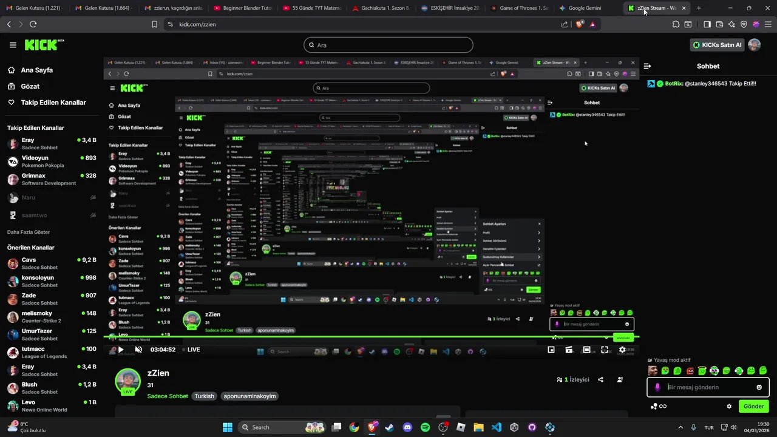Open offline saamtwo channel
Image resolution: width=777 pixels, height=437 pixels.
[52, 215]
